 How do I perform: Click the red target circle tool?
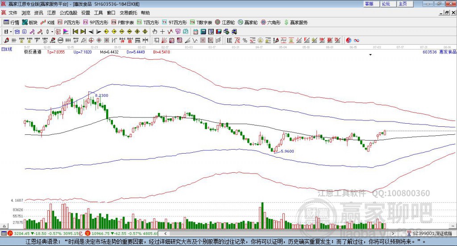coord(91,40)
